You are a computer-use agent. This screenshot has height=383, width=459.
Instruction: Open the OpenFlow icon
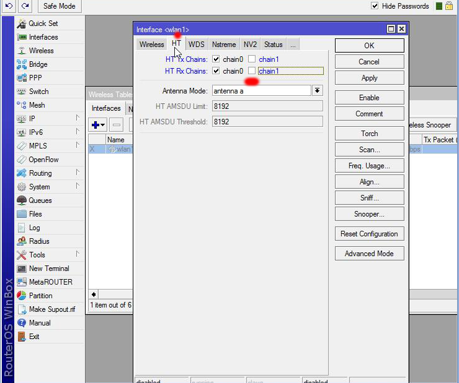[22, 160]
